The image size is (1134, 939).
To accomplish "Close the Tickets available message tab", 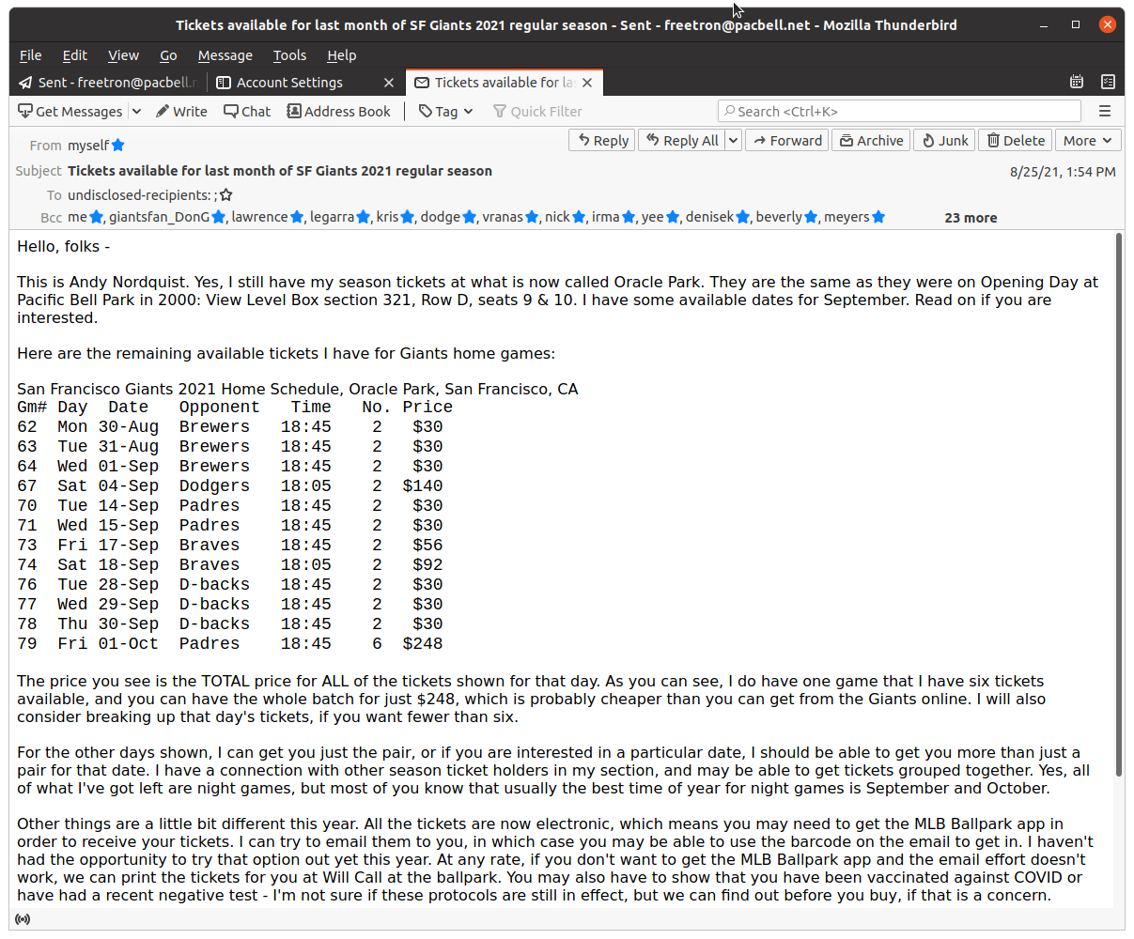I will [587, 83].
